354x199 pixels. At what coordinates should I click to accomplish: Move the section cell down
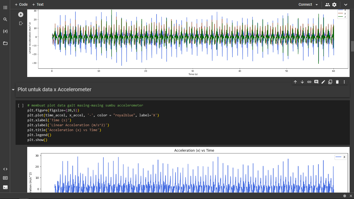(x=302, y=82)
